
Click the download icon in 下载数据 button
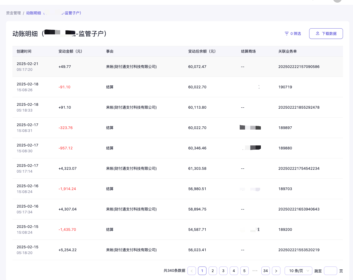pyautogui.click(x=318, y=33)
